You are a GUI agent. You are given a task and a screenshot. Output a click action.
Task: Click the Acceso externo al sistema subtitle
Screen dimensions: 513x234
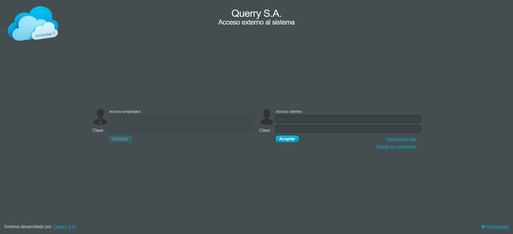256,22
